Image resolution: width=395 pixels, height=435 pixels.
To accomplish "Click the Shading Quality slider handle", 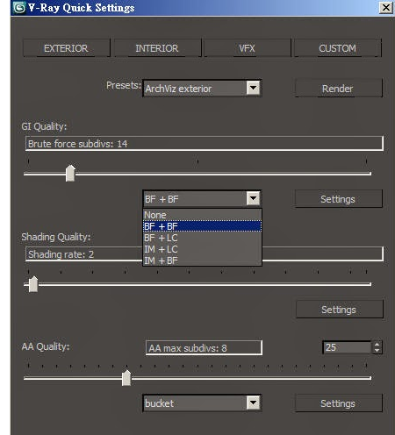I will 33,284.
